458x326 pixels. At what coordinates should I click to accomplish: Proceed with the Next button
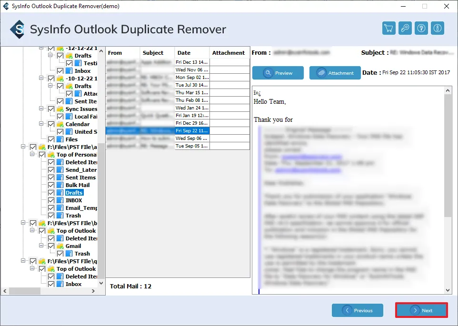point(421,310)
